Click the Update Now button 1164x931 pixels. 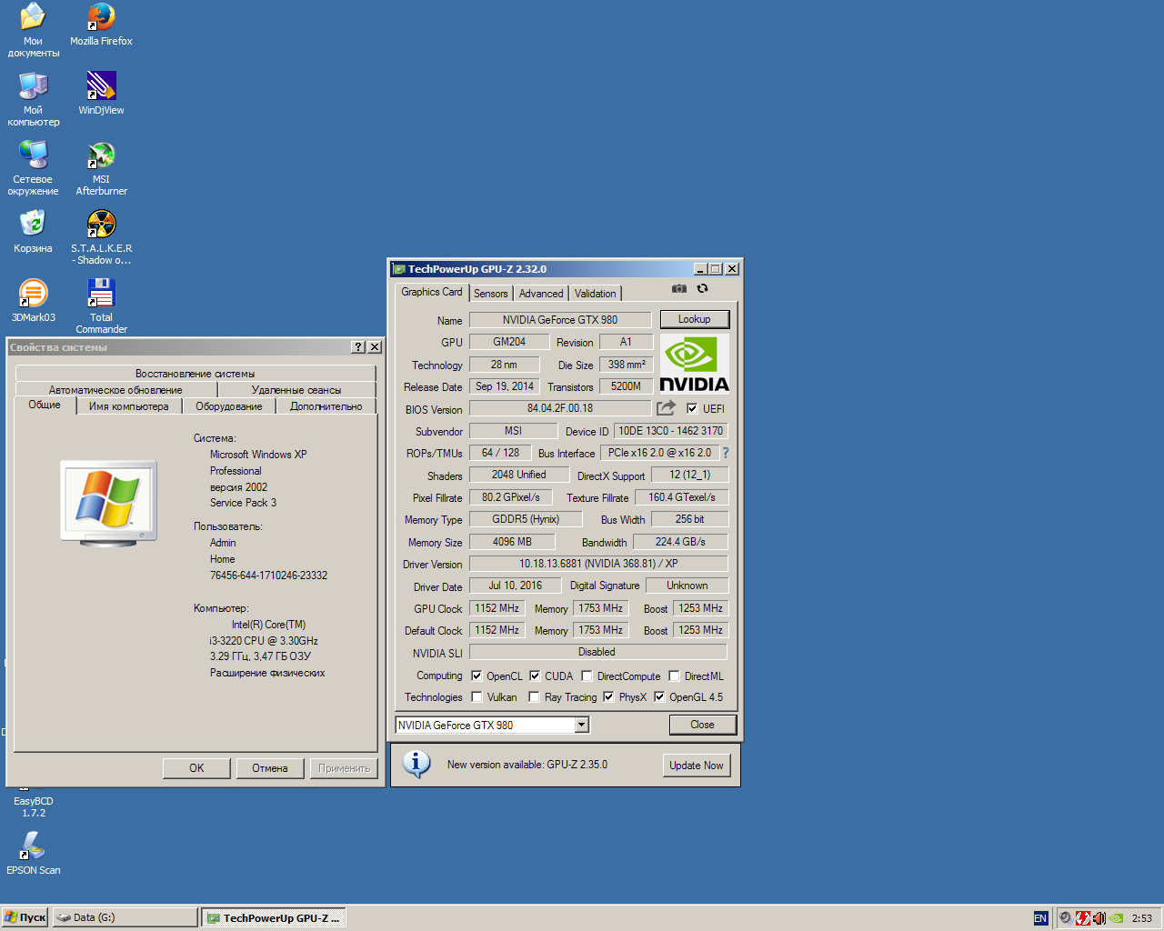click(697, 766)
